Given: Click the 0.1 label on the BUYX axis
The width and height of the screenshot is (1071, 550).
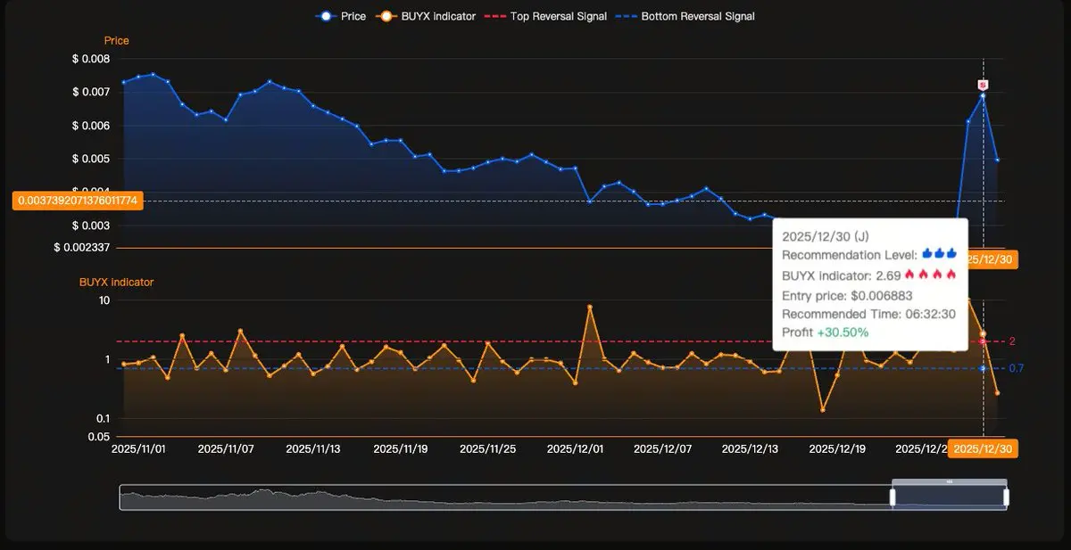Looking at the screenshot, I should pos(102,418).
